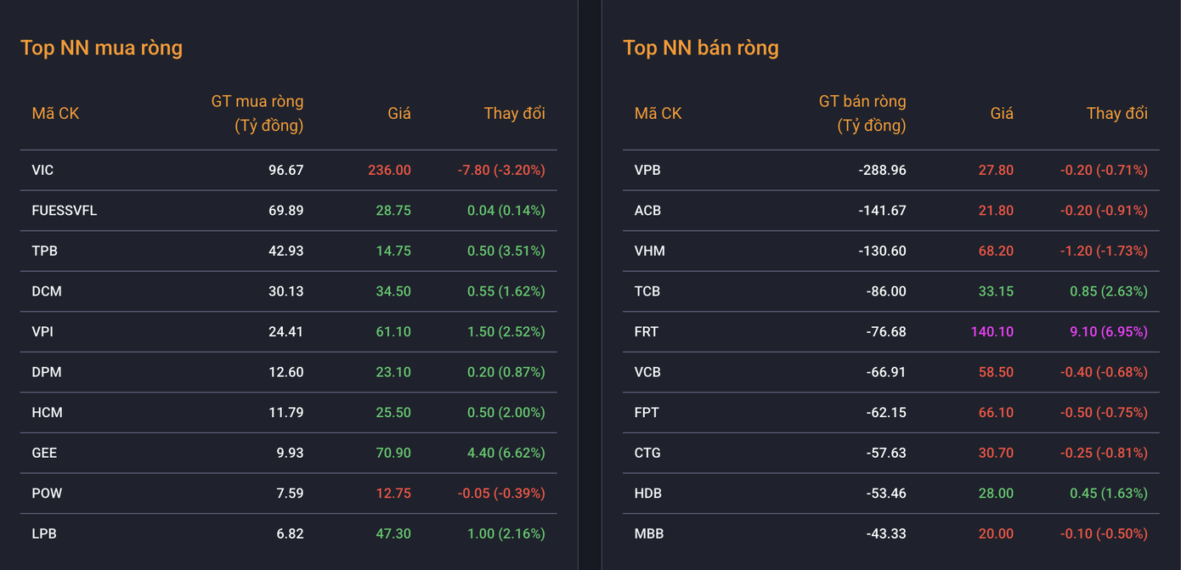Click FRT price 140.10
This screenshot has width=1181, height=570.
[x=992, y=331]
